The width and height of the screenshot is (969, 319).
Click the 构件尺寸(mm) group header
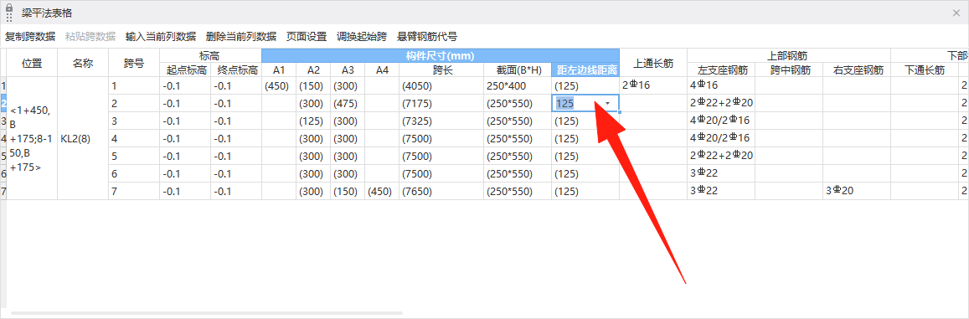point(441,55)
